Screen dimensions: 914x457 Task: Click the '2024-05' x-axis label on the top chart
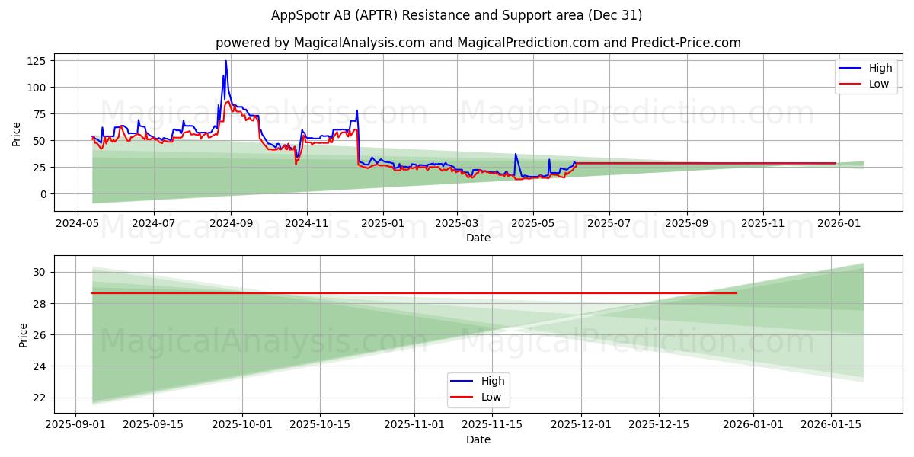[78, 223]
